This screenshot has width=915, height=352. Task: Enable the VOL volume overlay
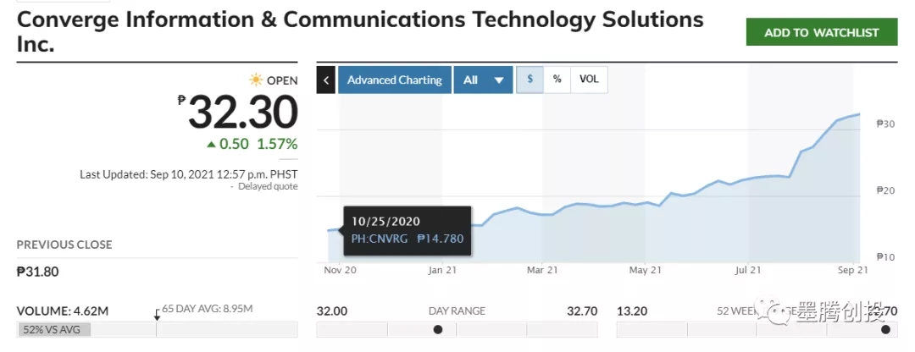(589, 80)
